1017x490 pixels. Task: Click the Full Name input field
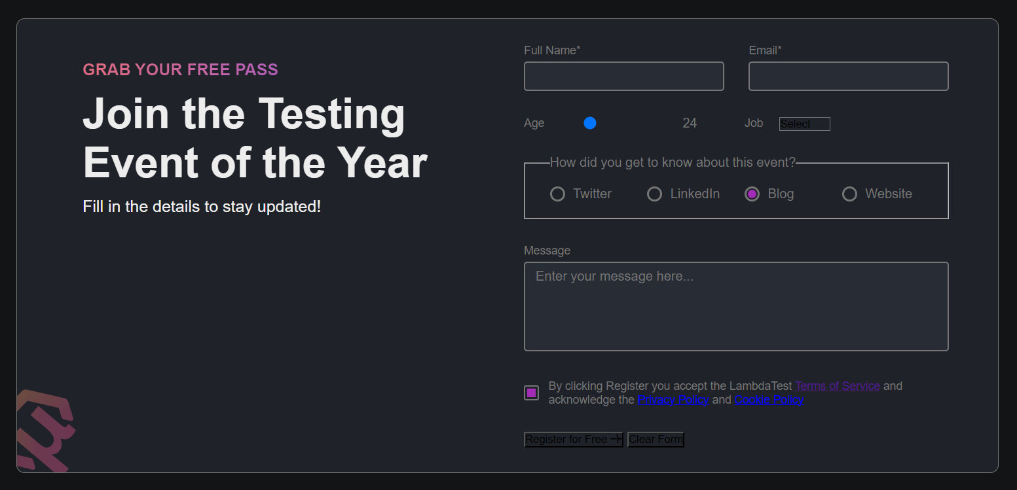click(623, 77)
